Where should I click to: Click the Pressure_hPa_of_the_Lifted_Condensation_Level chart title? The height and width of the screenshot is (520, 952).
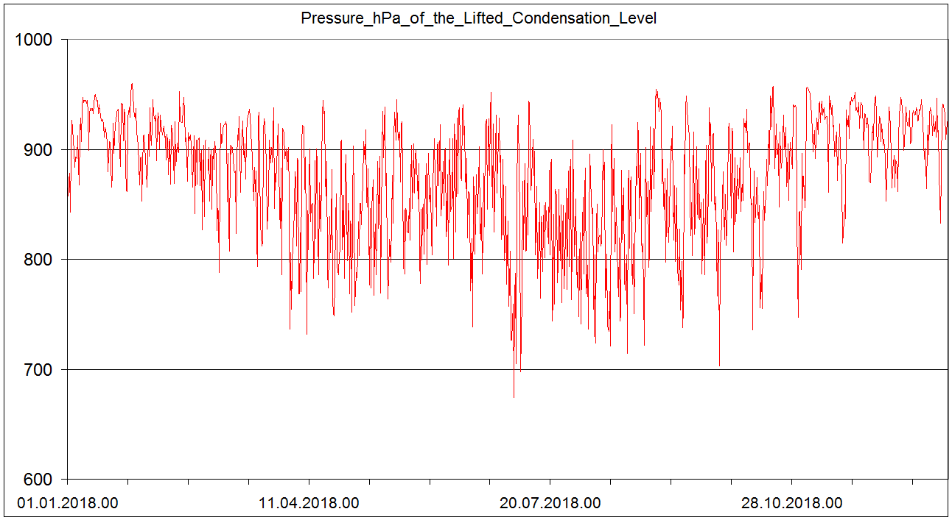(478, 18)
